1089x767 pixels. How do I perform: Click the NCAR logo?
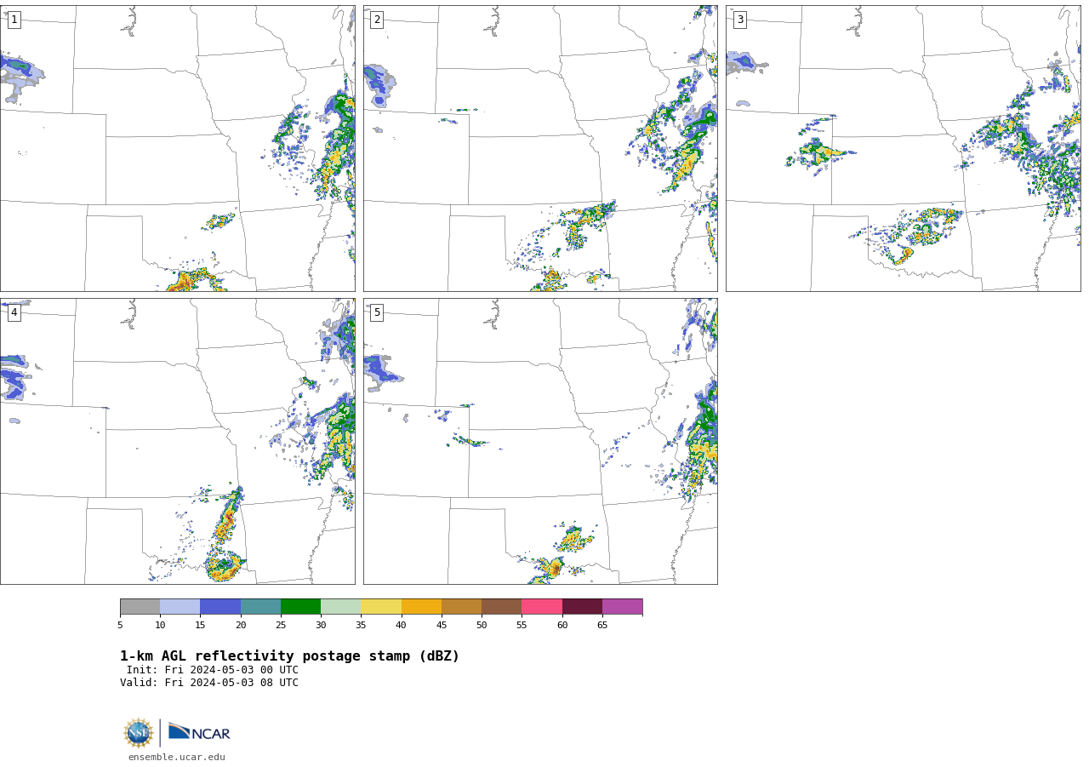coord(199,732)
